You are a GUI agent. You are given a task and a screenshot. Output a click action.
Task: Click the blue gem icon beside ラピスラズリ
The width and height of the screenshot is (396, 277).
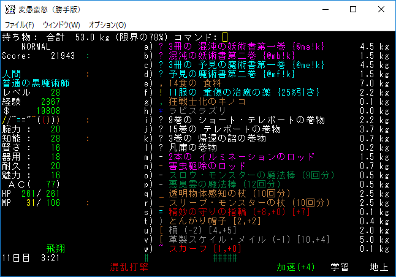160,110
